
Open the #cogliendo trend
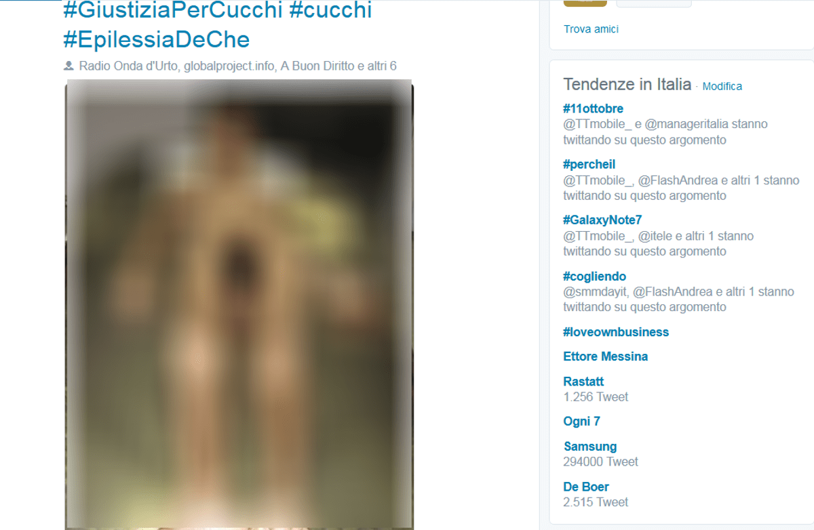pos(594,276)
